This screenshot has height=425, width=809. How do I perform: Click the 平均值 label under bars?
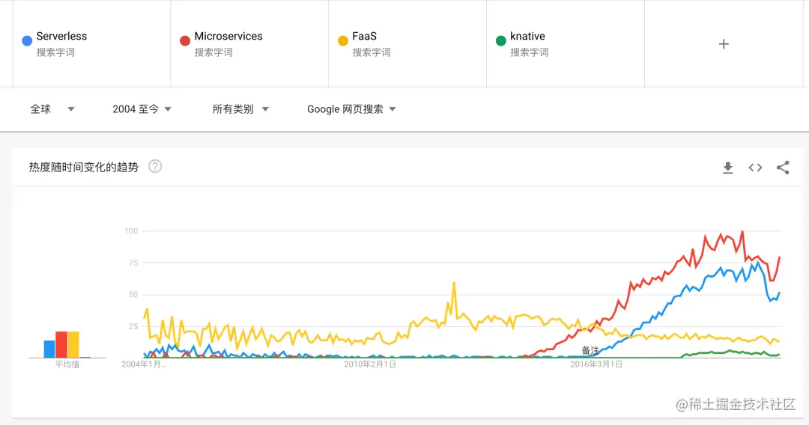tap(67, 364)
